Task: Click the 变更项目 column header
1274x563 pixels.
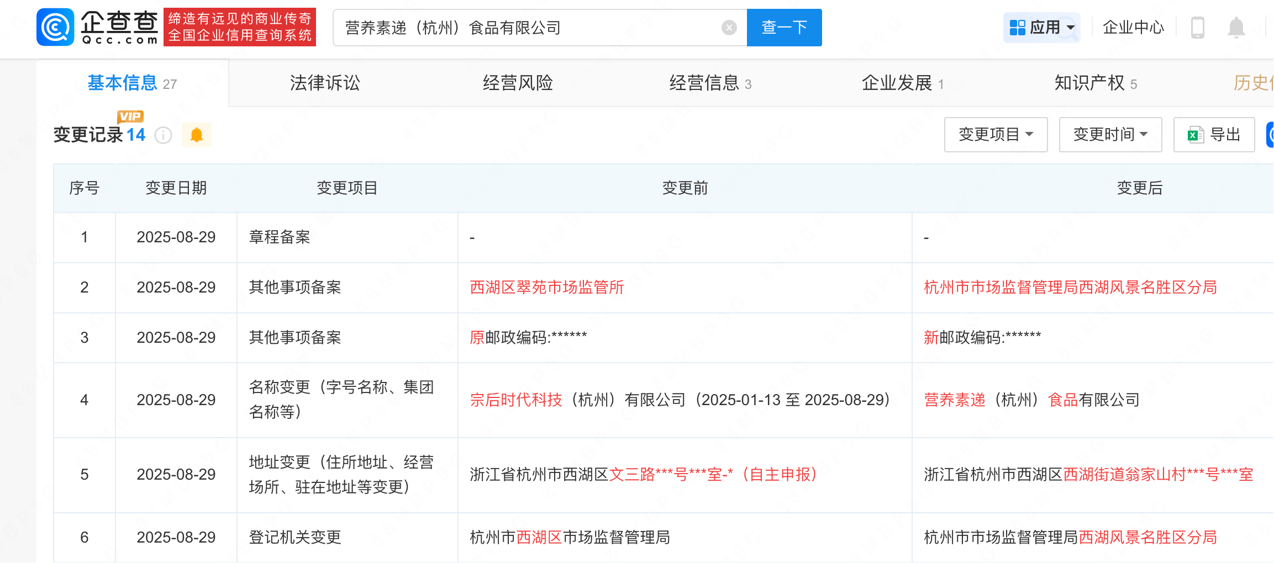Action: [x=347, y=188]
